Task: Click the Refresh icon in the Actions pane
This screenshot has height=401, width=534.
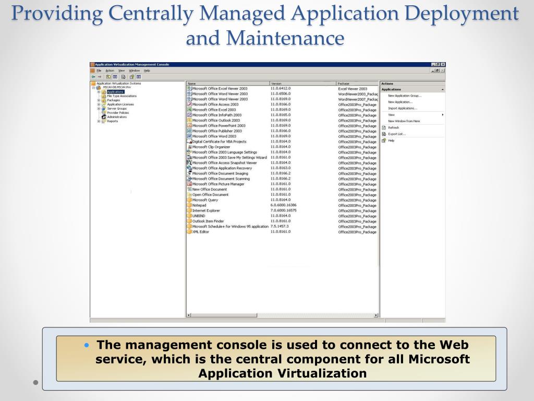Action: [x=384, y=127]
